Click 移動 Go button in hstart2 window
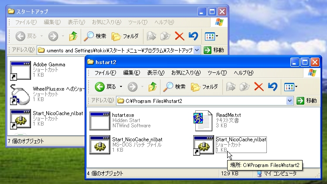 (x=307, y=101)
